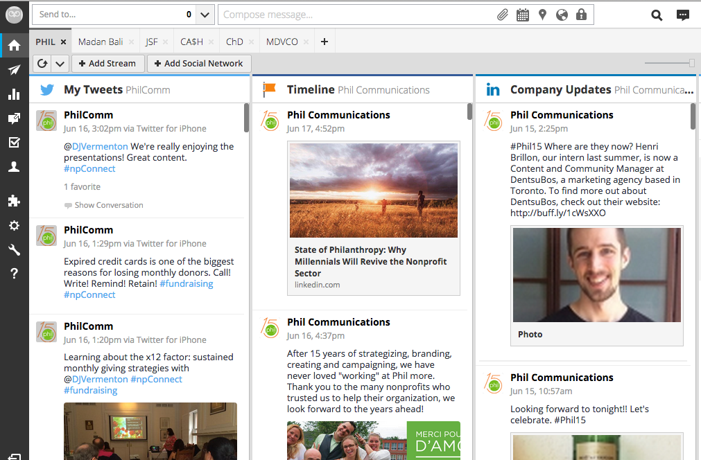Open the Publisher paper plane icon

(14, 69)
